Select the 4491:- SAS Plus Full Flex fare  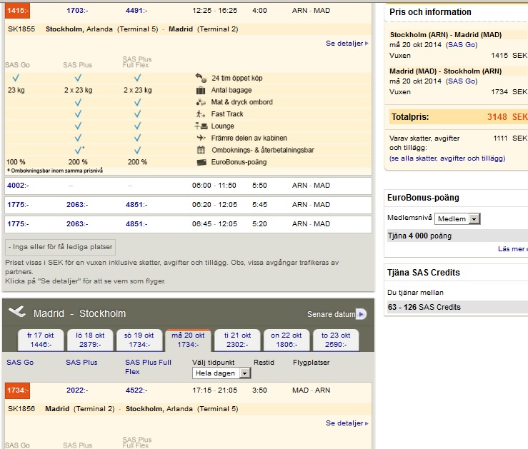[x=136, y=11]
